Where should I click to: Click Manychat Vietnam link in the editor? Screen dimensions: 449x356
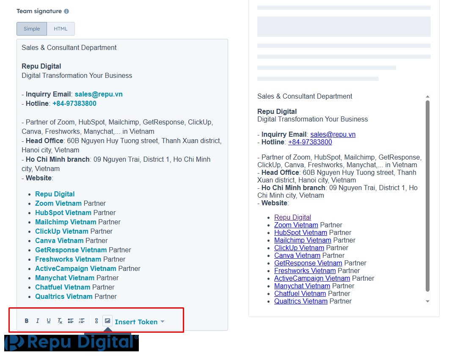[65, 278]
